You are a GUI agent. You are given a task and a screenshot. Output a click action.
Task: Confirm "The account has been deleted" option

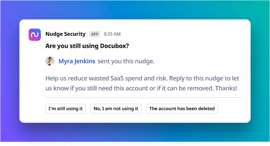[182, 109]
